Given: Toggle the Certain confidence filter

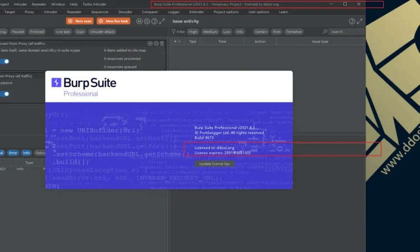Looking at the screenshot, I should click(261, 31).
